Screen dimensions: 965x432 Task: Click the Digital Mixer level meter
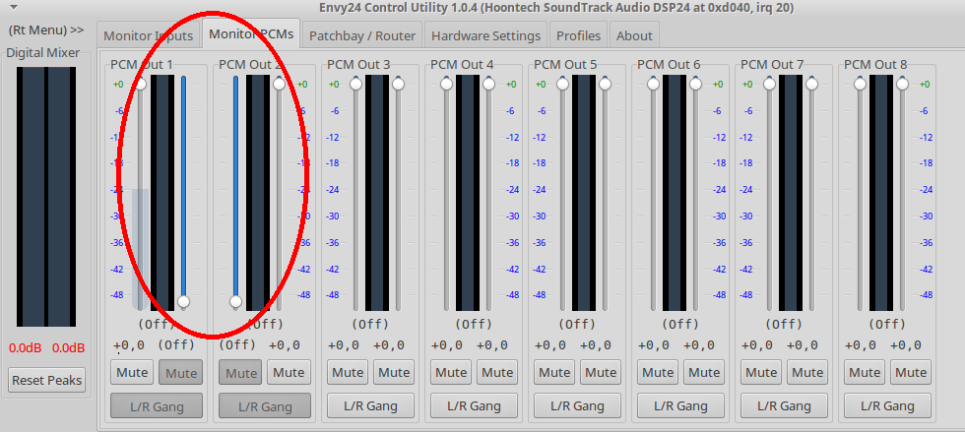pos(46,197)
